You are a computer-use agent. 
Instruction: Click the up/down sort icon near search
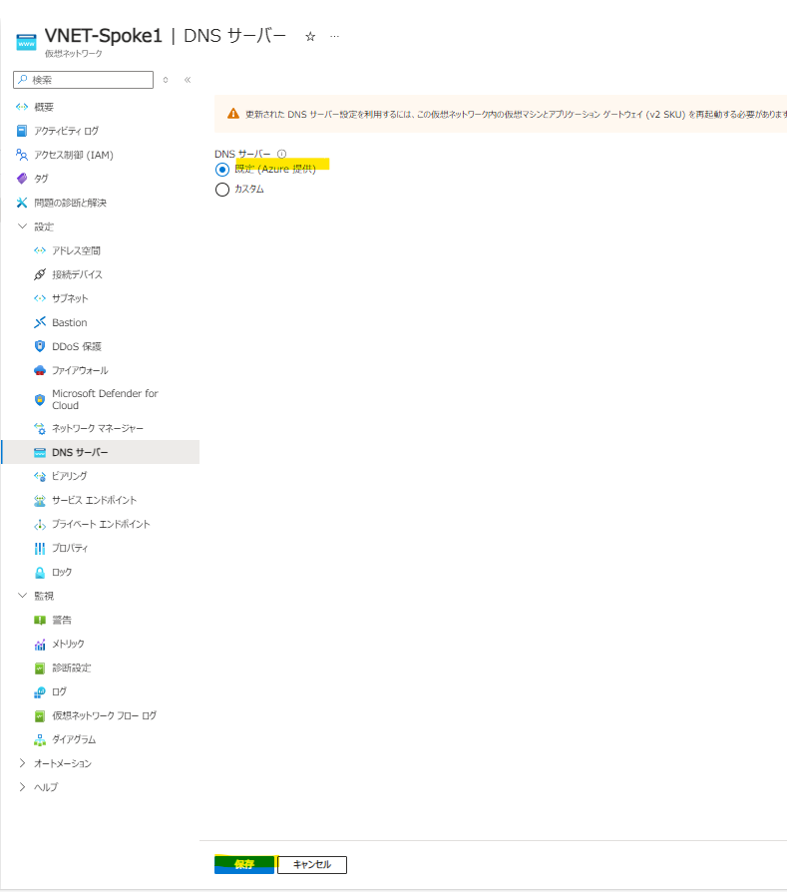click(166, 80)
